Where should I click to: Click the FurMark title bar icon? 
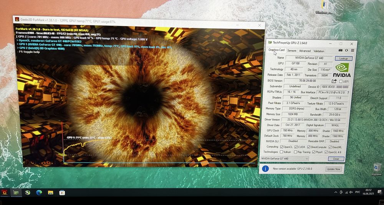(x=17, y=19)
